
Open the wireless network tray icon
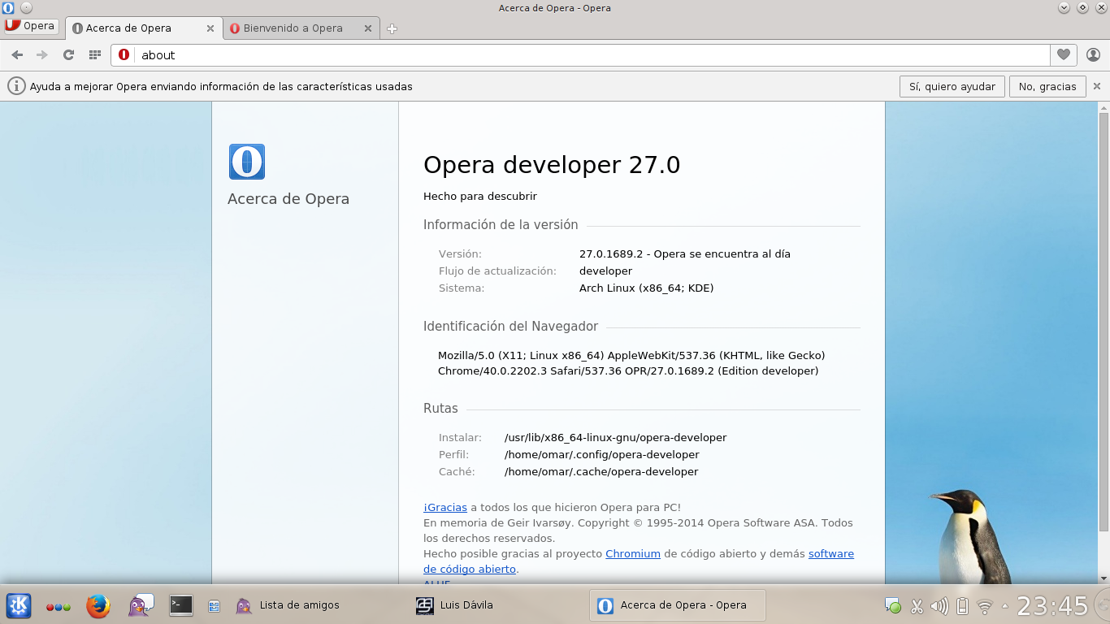coord(985,606)
